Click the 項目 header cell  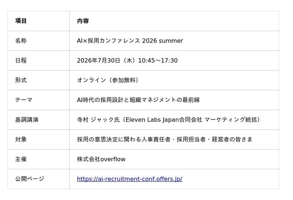coord(21,21)
